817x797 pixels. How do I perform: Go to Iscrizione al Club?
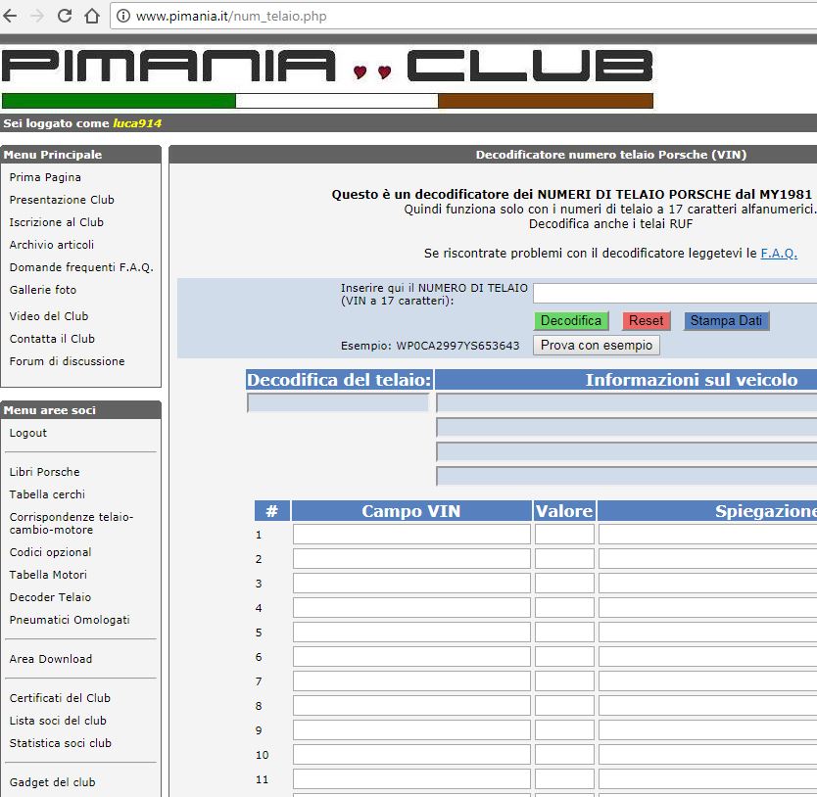pos(56,222)
